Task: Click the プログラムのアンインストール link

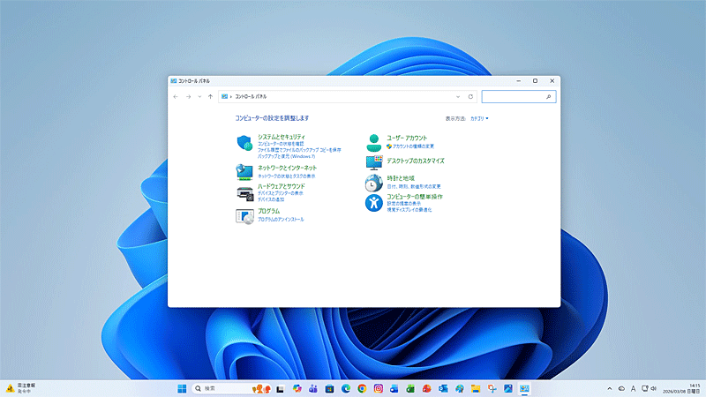Action: click(x=281, y=219)
